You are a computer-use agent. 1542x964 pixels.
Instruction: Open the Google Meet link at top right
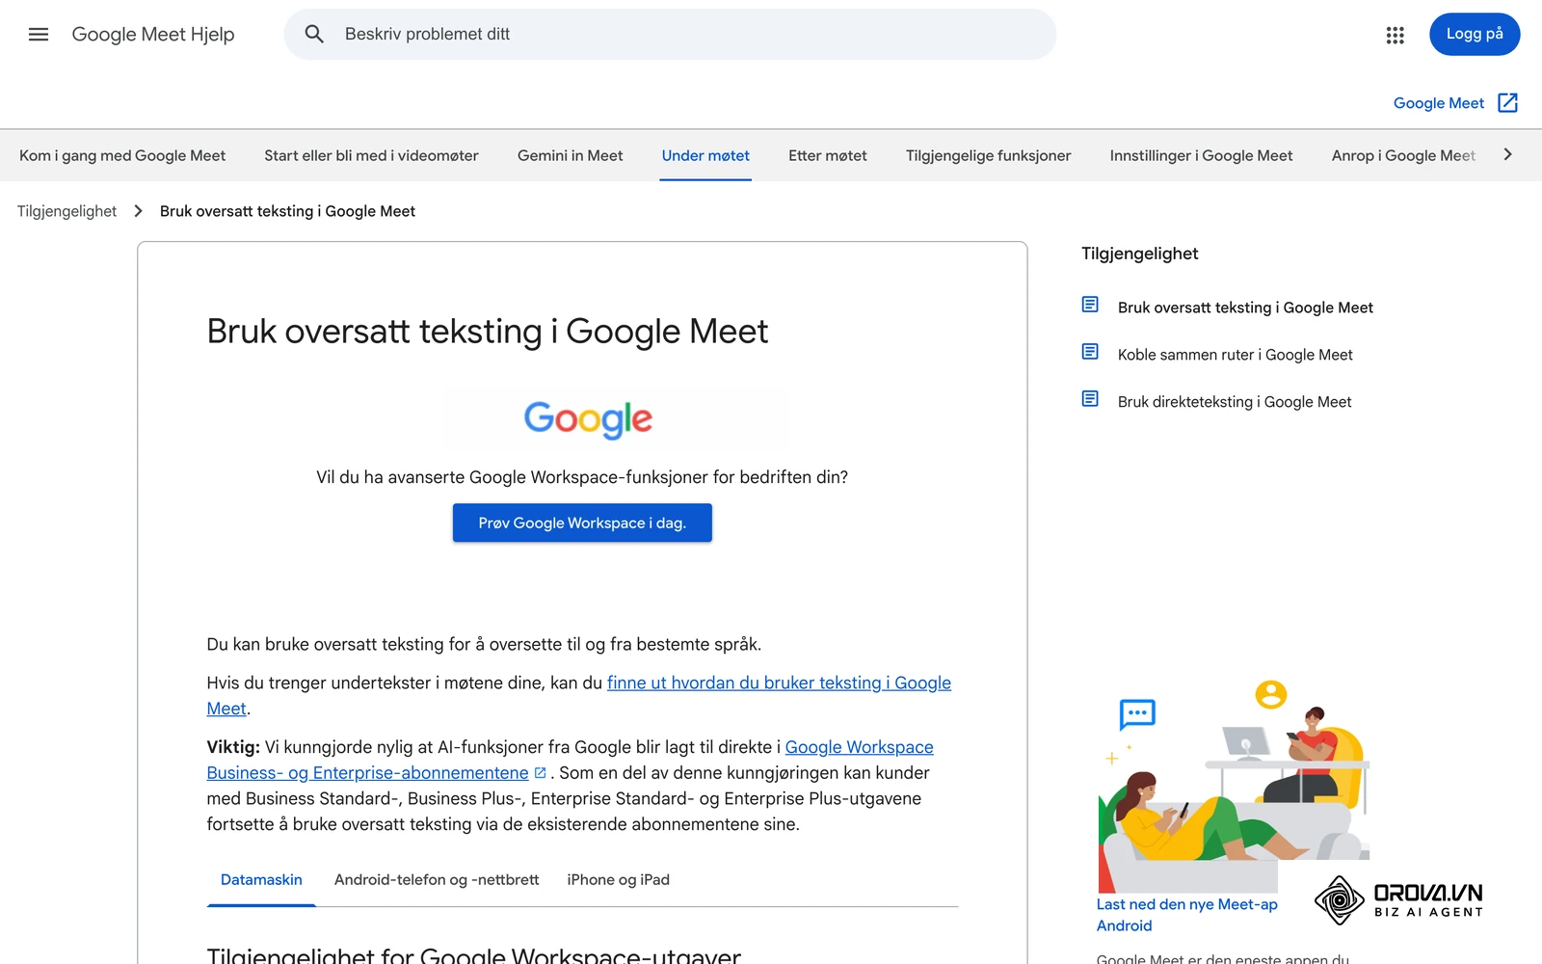[1438, 103]
